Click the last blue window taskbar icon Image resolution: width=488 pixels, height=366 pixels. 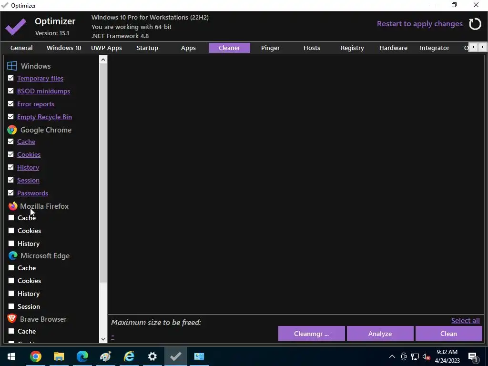click(199, 356)
